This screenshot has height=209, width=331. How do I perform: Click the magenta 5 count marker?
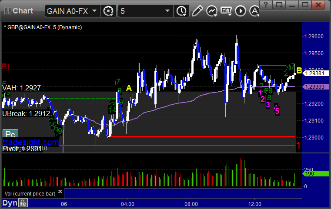[277, 111]
